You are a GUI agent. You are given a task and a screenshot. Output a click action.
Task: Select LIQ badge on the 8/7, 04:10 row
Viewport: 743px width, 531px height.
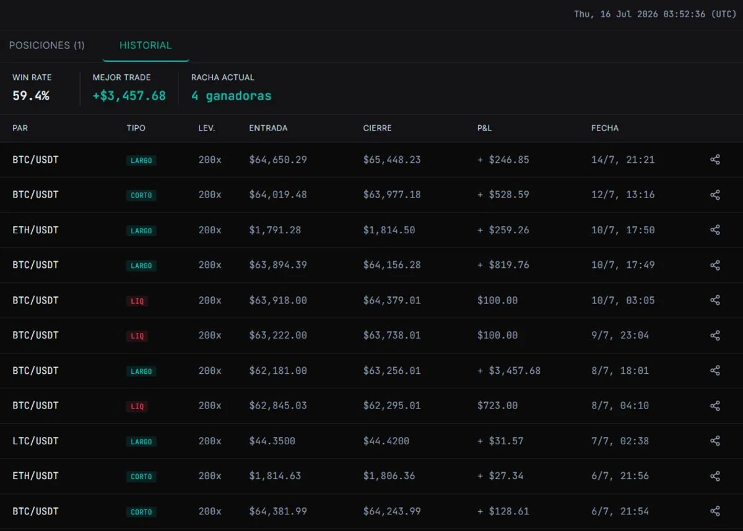pos(137,407)
